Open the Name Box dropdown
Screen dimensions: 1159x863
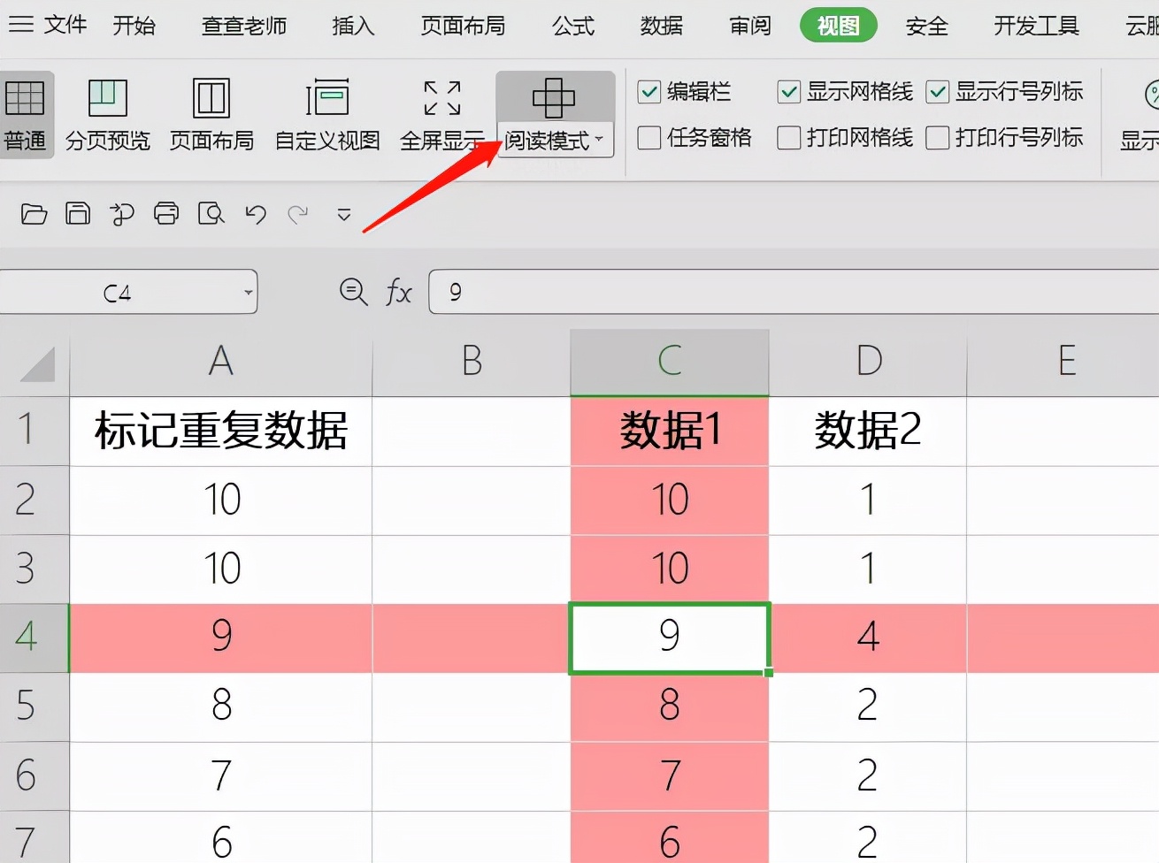tap(249, 292)
